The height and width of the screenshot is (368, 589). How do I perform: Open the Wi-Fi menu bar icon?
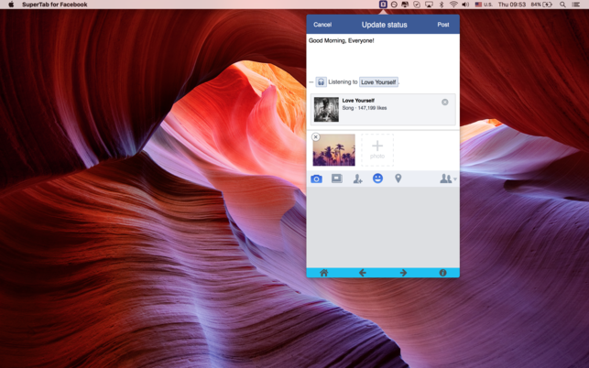[x=453, y=5]
